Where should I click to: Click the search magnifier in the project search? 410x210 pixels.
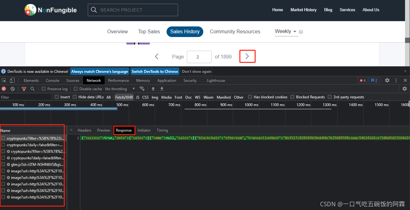(94, 10)
